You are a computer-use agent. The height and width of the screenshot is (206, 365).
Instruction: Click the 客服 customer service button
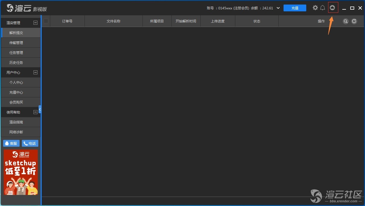[x=11, y=143]
